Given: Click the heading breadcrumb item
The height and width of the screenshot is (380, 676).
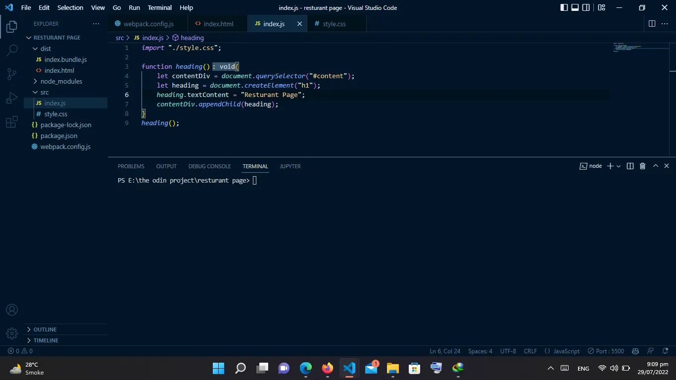Looking at the screenshot, I should coord(188,38).
